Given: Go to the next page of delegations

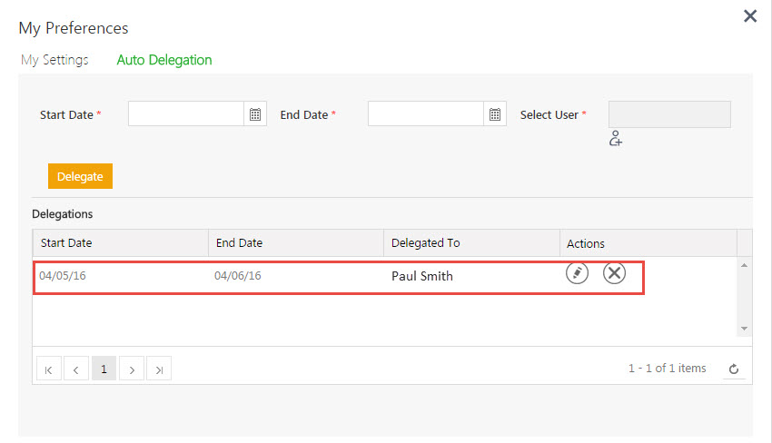Looking at the screenshot, I should tap(132, 369).
